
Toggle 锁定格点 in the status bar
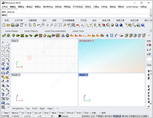(86, 116)
